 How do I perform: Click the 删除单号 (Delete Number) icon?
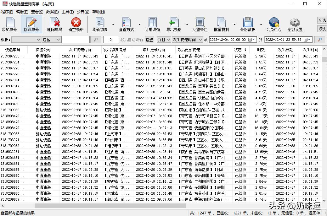tap(54, 24)
